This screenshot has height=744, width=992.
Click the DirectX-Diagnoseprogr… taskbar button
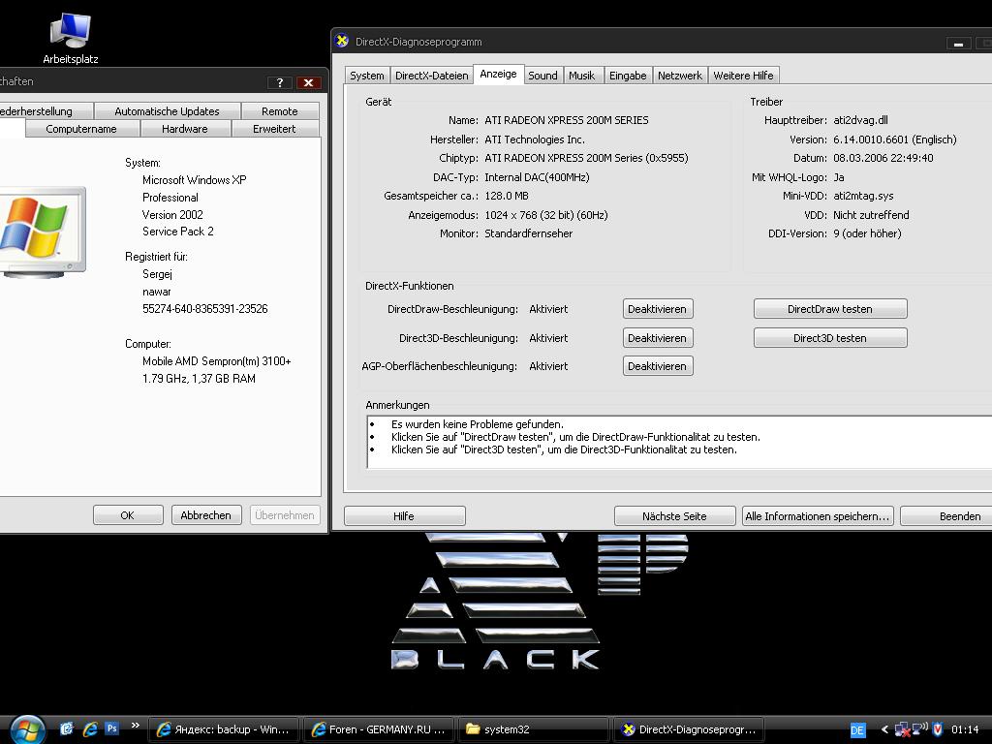click(689, 729)
